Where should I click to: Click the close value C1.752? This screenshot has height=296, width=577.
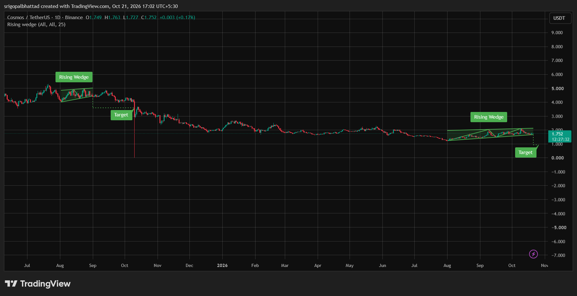150,17
